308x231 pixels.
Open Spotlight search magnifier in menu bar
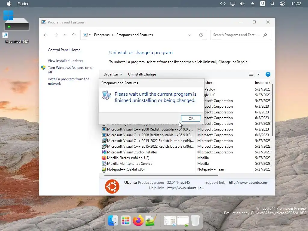coord(273,4)
